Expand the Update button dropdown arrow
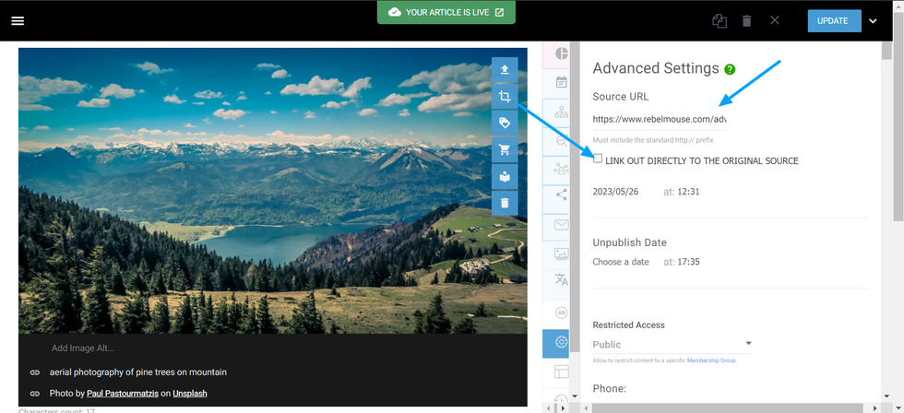Image resolution: width=904 pixels, height=413 pixels. click(x=873, y=20)
